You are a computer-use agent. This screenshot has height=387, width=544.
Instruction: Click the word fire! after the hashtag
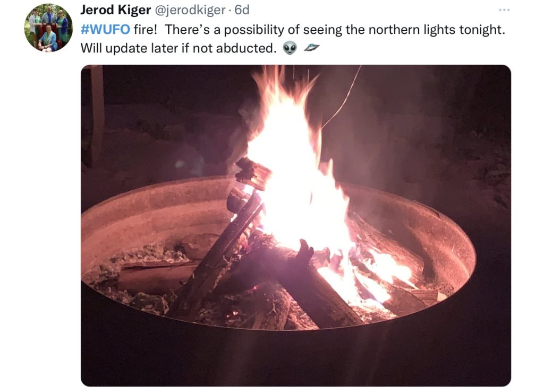click(x=146, y=30)
